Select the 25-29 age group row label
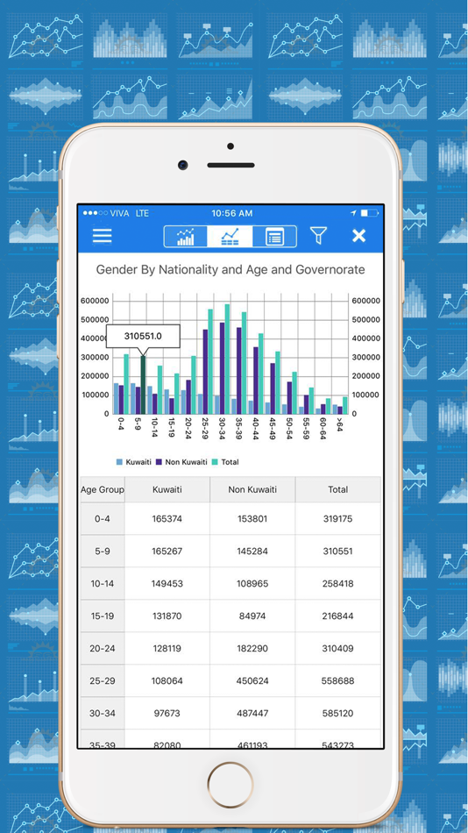 (103, 680)
